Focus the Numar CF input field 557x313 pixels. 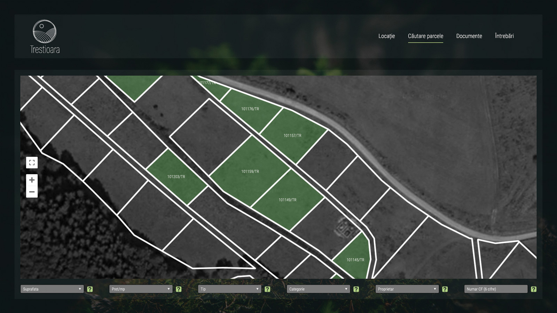496,289
